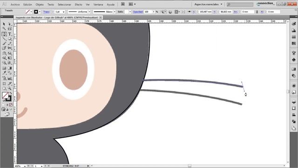The width and height of the screenshot is (298, 168).
Task: Close the Logo de Github document tab
Action: (101, 18)
